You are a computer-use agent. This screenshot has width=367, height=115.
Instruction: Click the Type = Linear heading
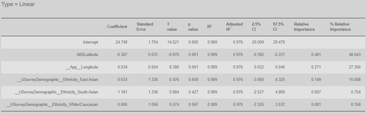[18, 5]
